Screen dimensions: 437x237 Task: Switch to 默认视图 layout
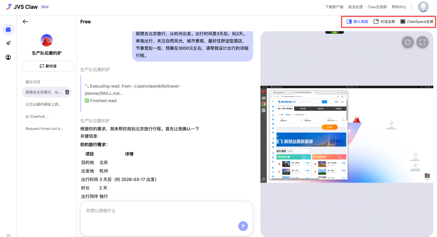[x=357, y=22]
